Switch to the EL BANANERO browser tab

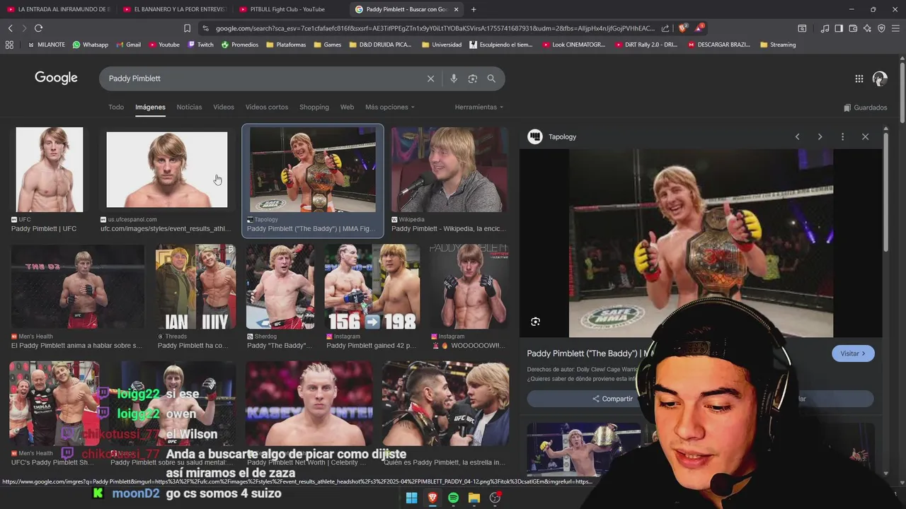click(173, 9)
